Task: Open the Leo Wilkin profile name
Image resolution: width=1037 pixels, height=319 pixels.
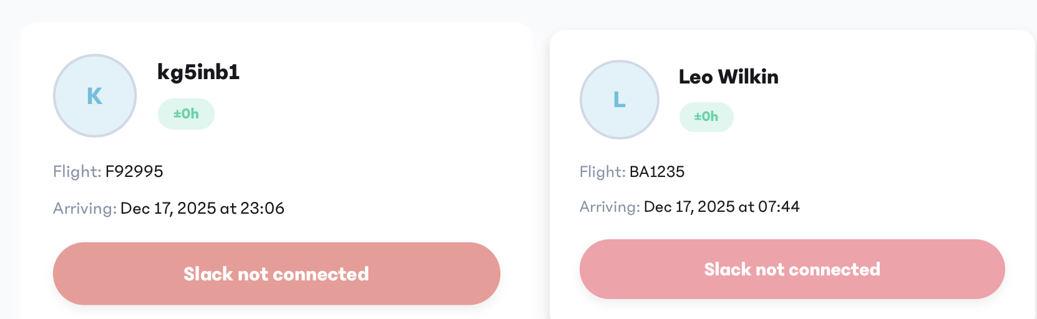Action: click(x=728, y=77)
